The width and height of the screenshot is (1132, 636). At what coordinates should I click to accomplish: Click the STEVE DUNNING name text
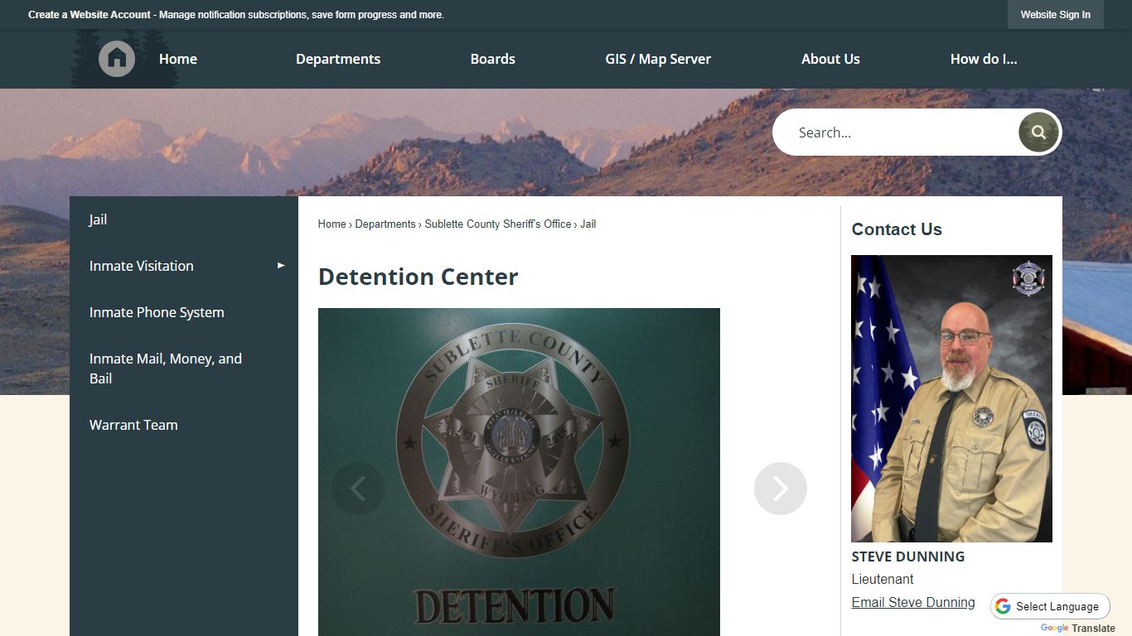[x=908, y=556]
